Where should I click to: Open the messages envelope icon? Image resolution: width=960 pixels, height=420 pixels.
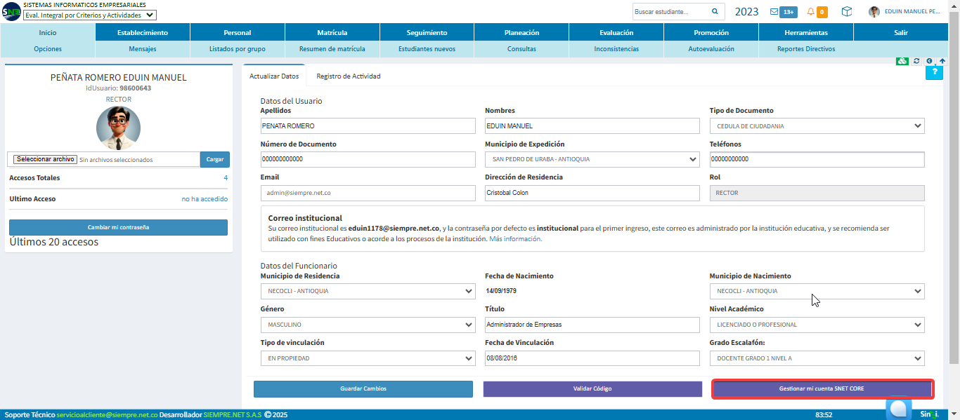tap(774, 12)
